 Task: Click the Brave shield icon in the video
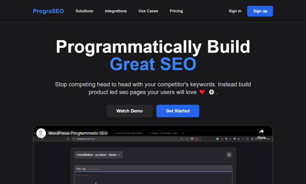[x=192, y=139]
